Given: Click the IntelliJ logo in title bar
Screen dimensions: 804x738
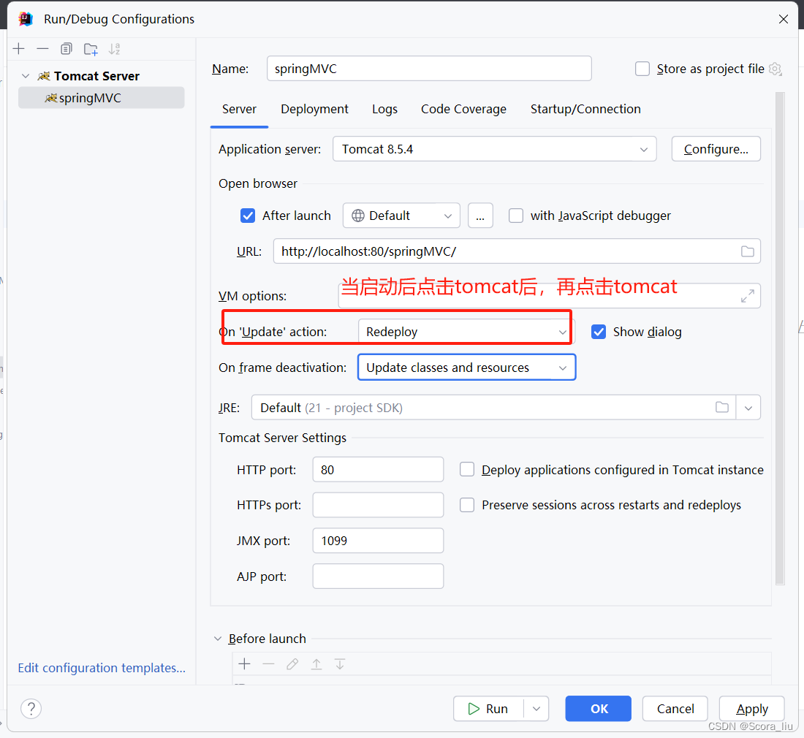Looking at the screenshot, I should point(25,19).
